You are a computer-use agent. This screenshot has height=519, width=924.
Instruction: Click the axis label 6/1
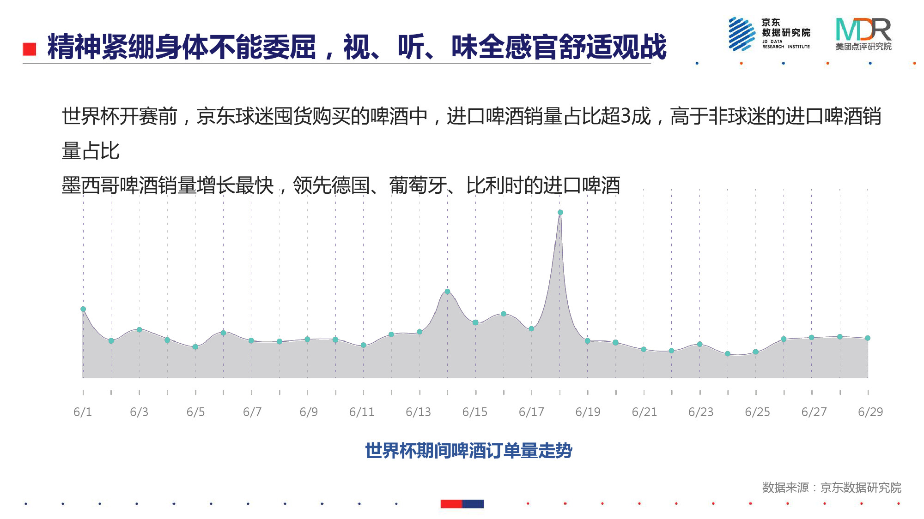point(83,412)
